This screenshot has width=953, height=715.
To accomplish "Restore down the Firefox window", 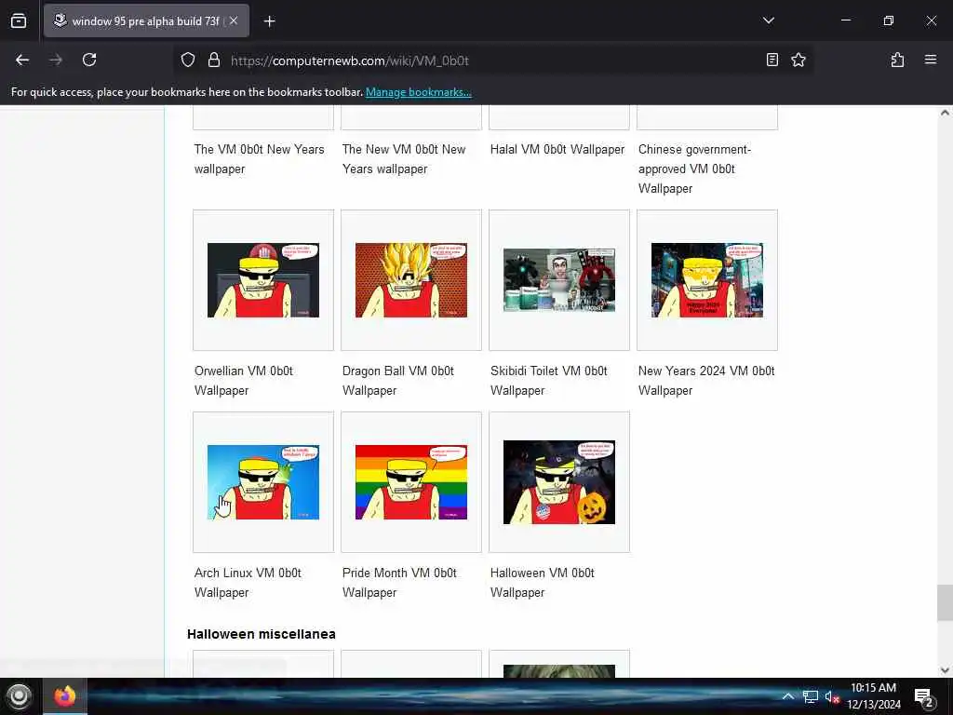I will (888, 20).
